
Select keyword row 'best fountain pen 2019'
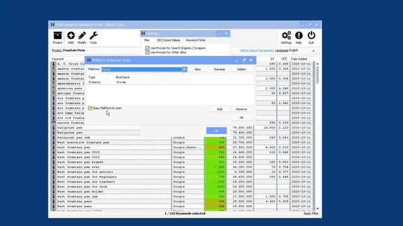click(x=182, y=152)
